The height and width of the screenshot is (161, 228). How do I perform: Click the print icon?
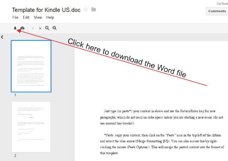pos(22,28)
